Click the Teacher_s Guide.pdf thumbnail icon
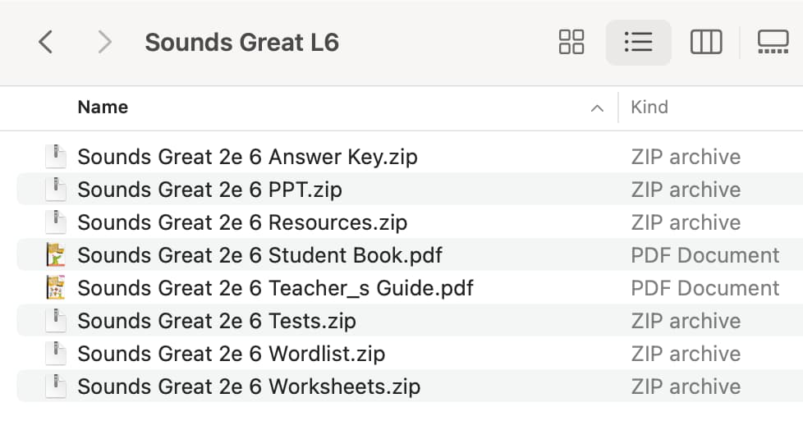The width and height of the screenshot is (803, 430). (x=56, y=288)
